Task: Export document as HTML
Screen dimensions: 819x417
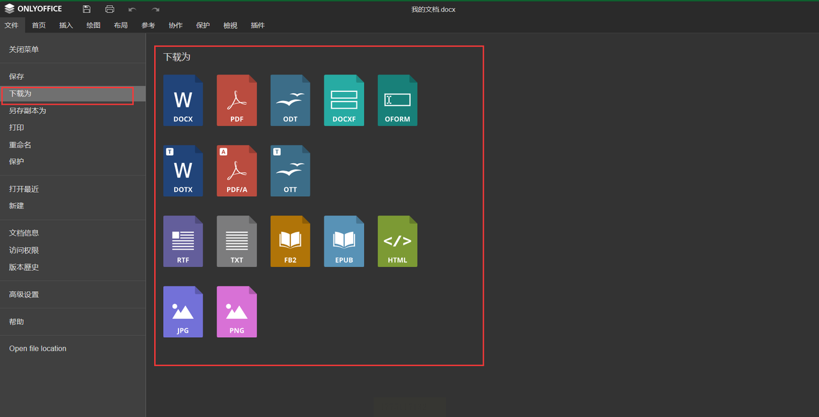Action: coord(397,241)
